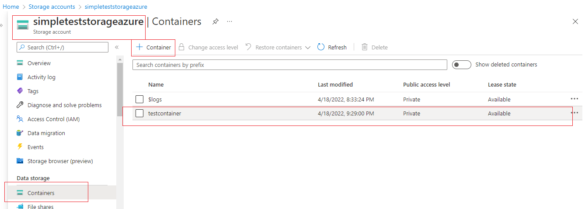This screenshot has height=209, width=585.
Task: Open Events from the sidebar
Action: (35, 147)
